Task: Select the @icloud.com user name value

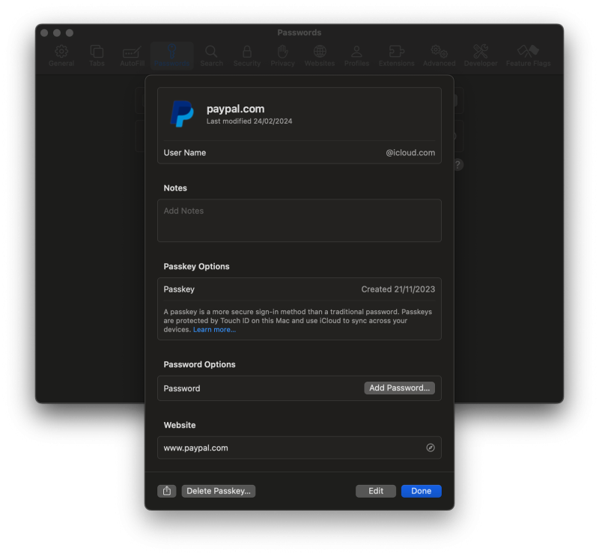Action: tap(410, 153)
